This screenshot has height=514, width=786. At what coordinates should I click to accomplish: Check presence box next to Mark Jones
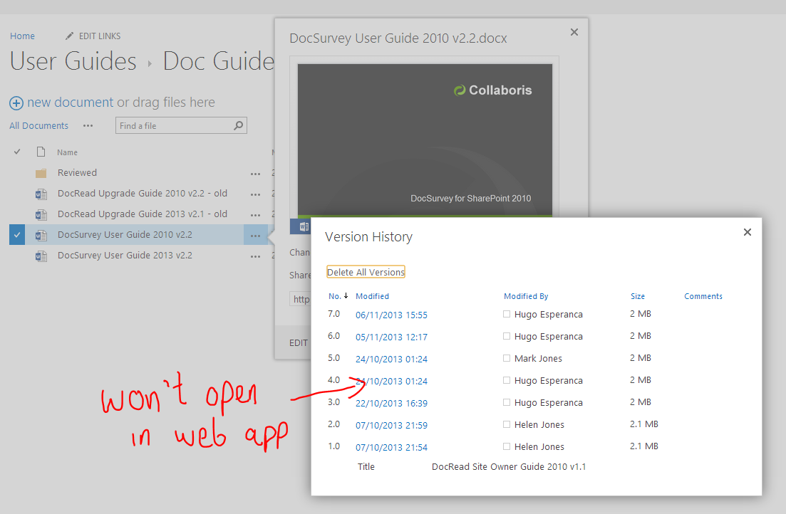click(507, 358)
